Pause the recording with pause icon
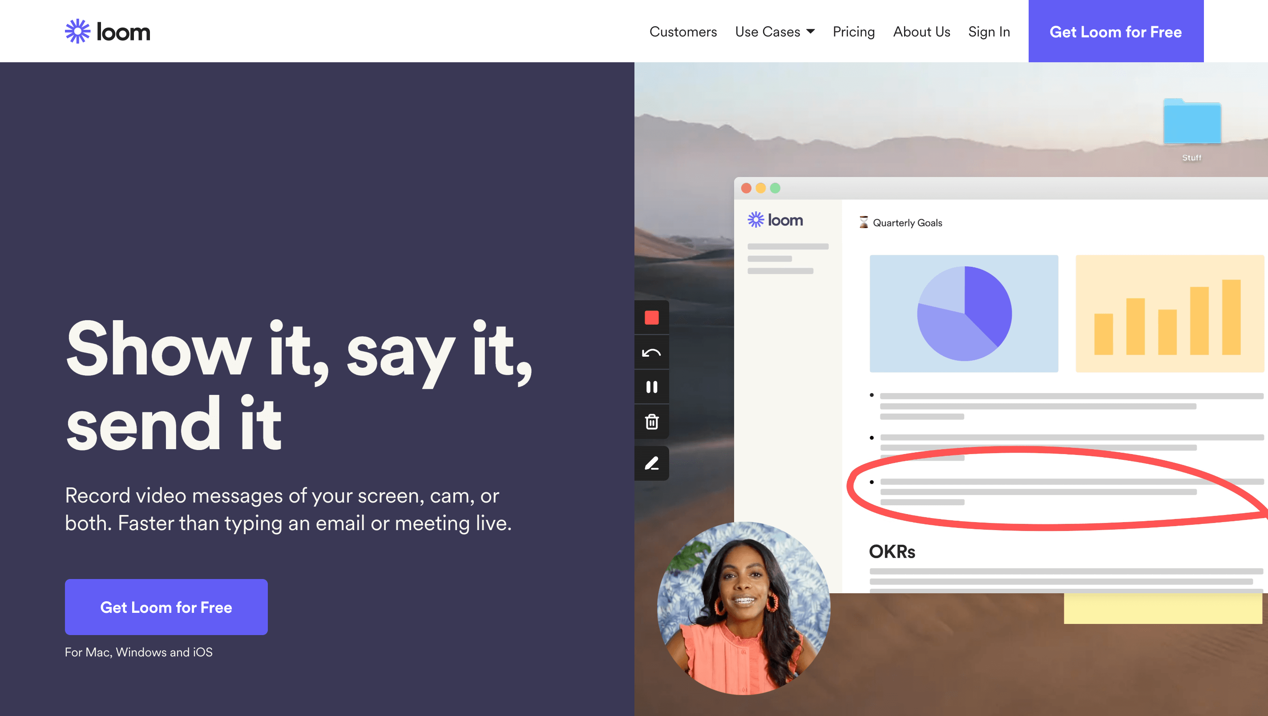 point(651,387)
